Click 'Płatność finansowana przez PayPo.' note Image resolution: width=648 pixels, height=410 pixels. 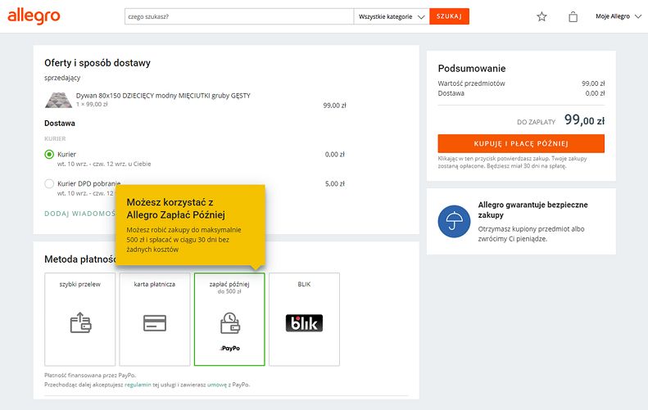(x=90, y=376)
